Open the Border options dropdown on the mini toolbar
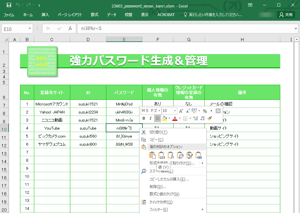300x213 pixels. click(190, 118)
